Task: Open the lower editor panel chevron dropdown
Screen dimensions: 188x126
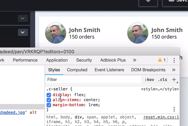Action: click(23, 32)
